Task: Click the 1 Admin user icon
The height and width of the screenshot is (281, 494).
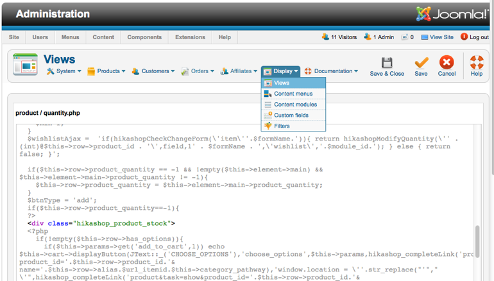Action: pyautogui.click(x=368, y=37)
